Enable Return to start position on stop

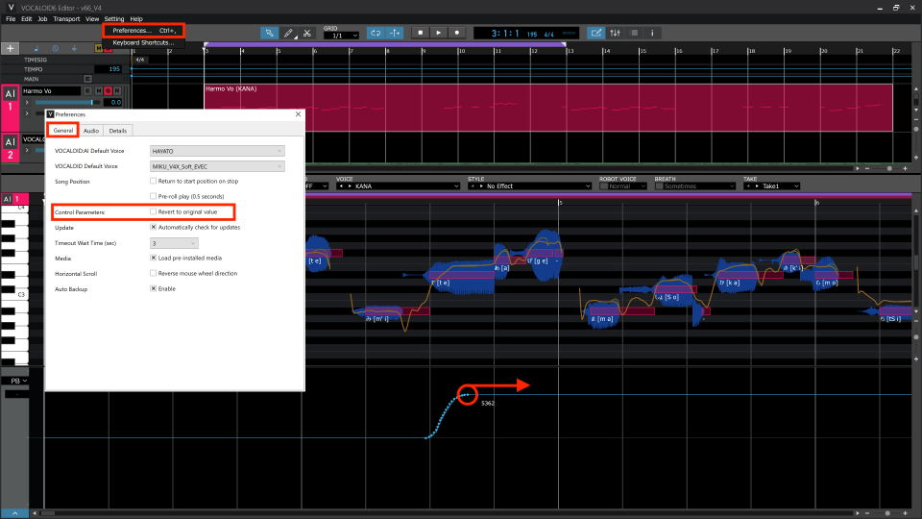tap(154, 181)
